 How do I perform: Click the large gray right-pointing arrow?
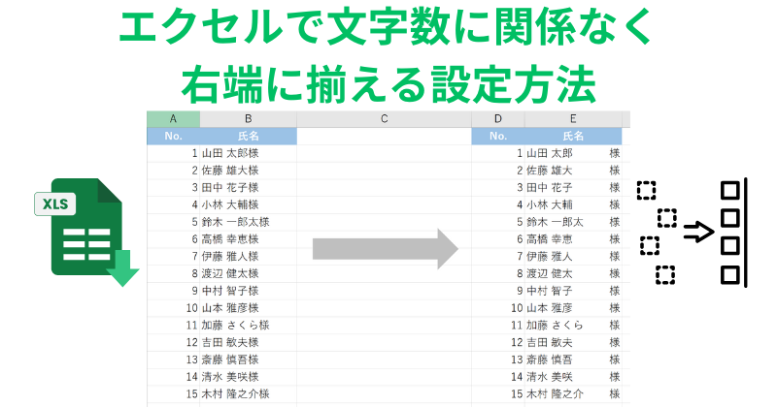384,248
